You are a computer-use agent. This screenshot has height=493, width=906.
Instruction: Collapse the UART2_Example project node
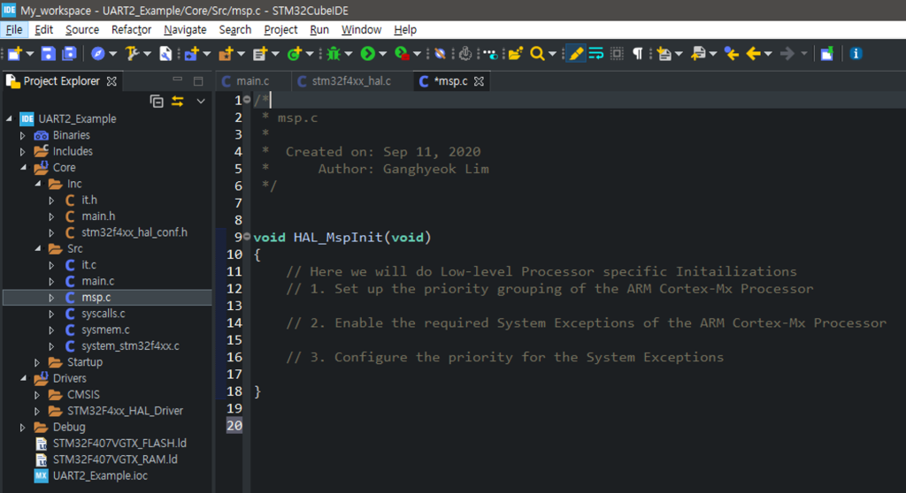point(9,119)
